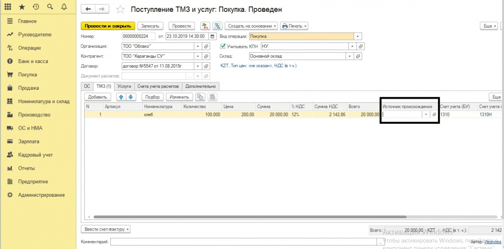
Task: Open the document structure icon next to Дт/Кт
Action: tap(218, 26)
